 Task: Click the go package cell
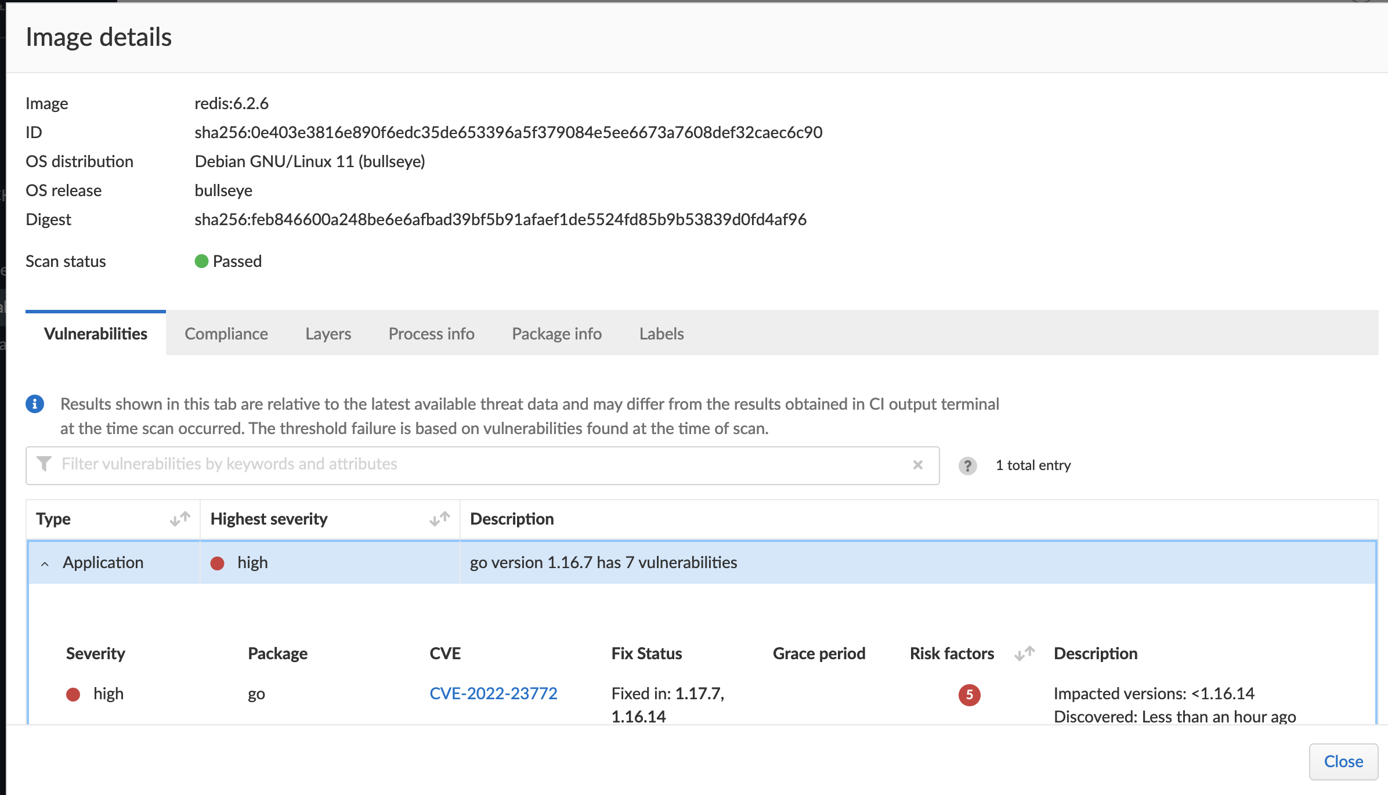click(x=256, y=694)
